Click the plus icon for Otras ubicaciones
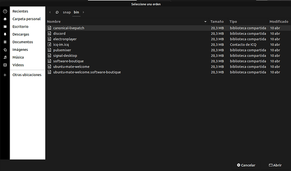 point(5,75)
